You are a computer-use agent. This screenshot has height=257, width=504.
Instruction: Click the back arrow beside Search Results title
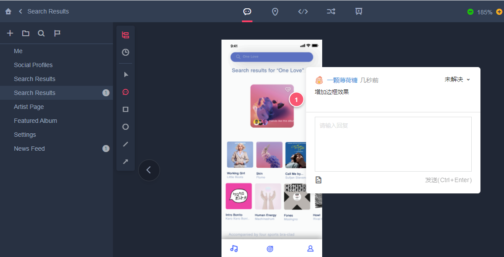(20, 12)
